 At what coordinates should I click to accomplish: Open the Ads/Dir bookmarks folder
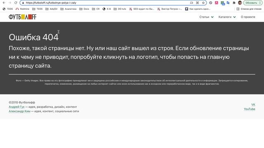52,9
